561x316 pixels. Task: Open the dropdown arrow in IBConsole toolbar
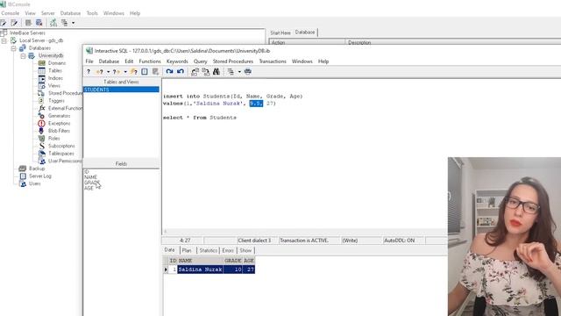point(73,23)
